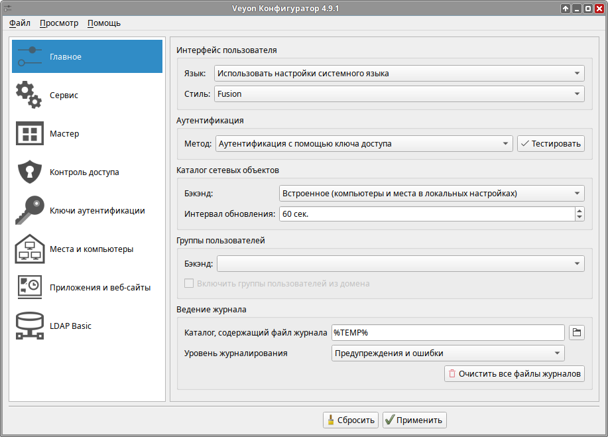This screenshot has width=608, height=437.
Task: Minimize the Veyon Конфигуратор window
Action: click(x=577, y=9)
